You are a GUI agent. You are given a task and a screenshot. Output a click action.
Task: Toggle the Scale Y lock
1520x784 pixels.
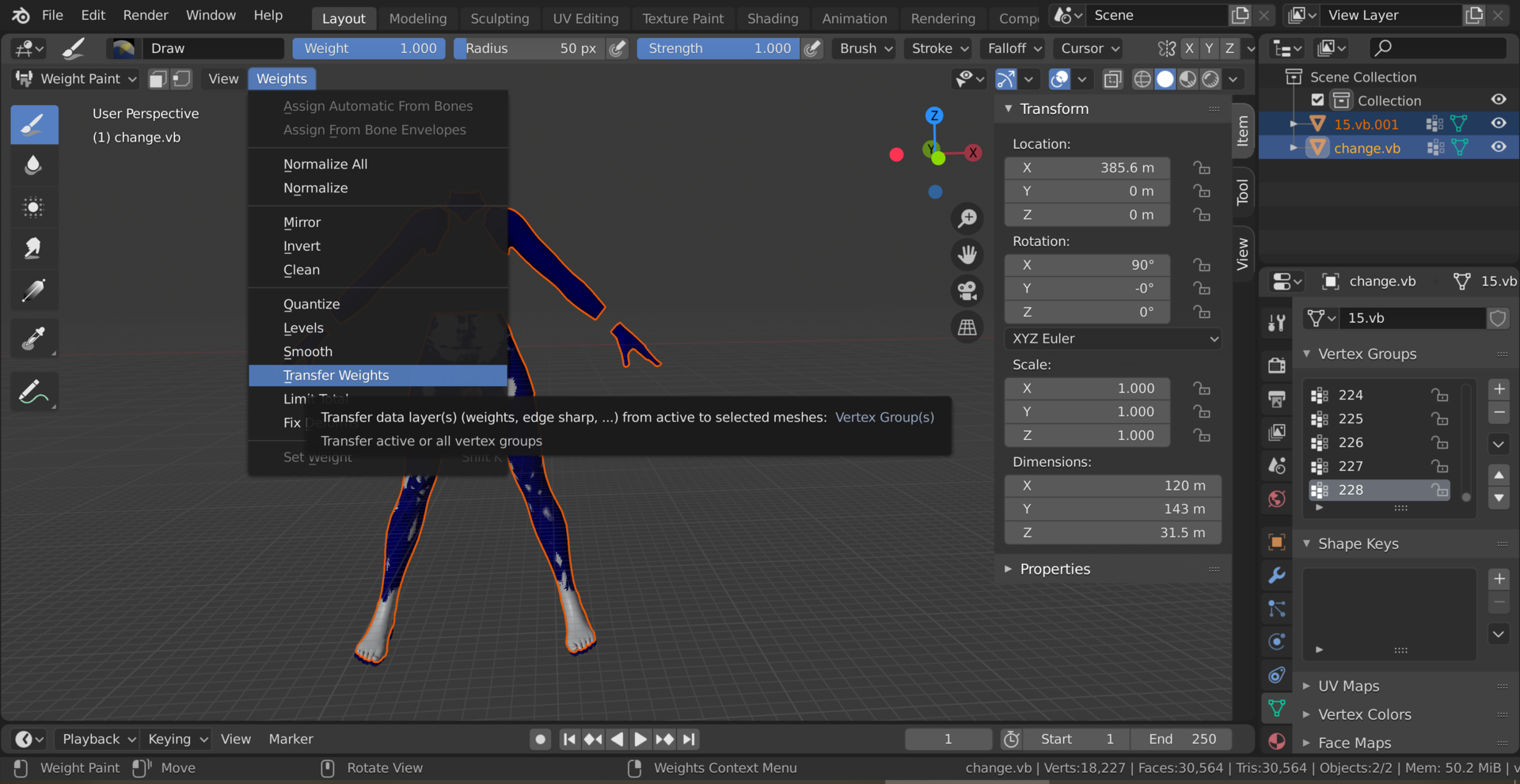[1202, 411]
